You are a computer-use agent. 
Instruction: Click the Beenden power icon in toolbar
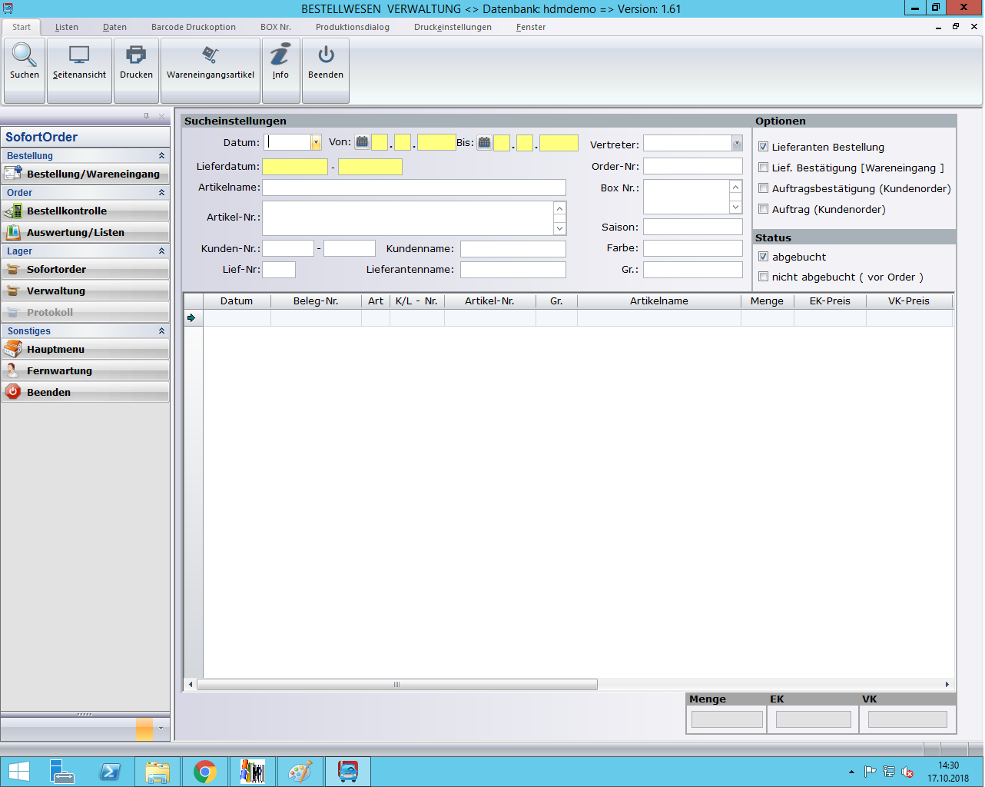(x=326, y=56)
